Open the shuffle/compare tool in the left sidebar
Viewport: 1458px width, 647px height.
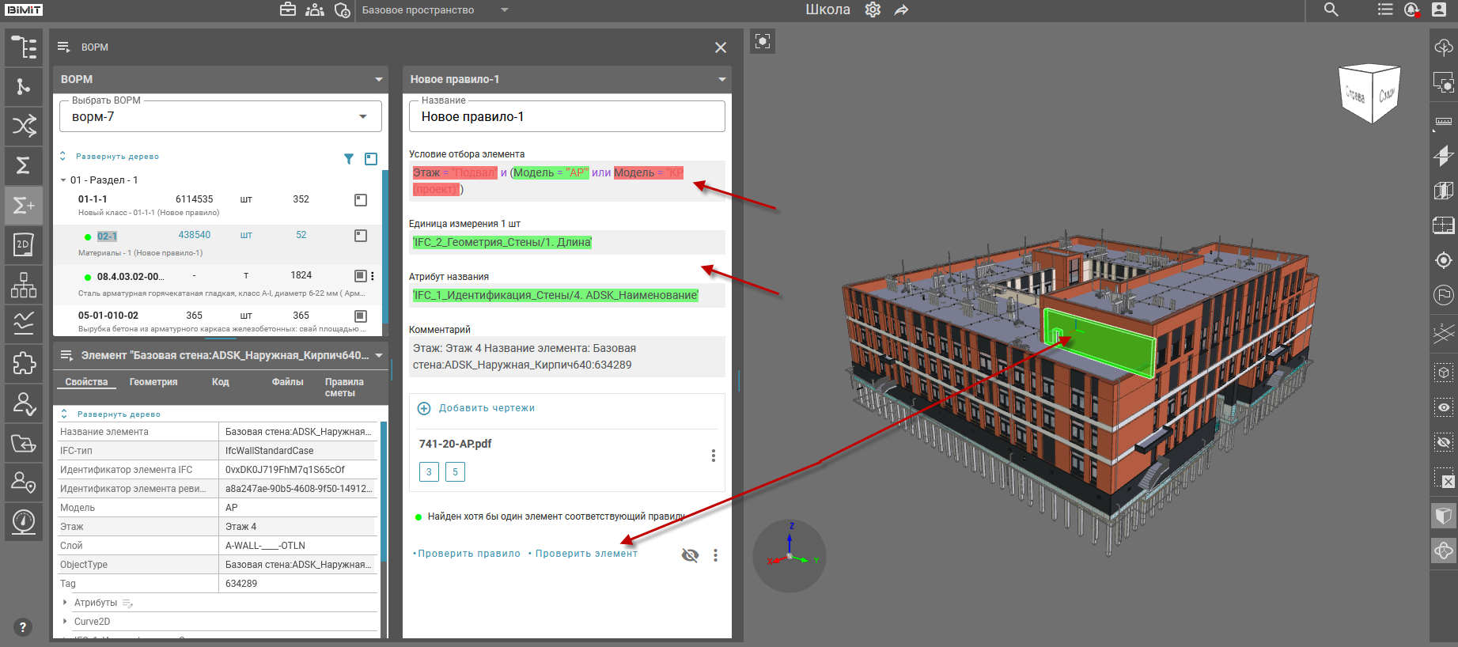23,126
